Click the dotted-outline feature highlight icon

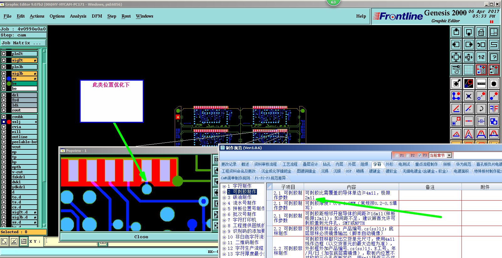[494, 83]
